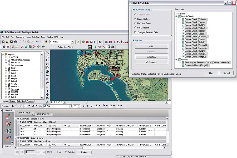Toggle bold text in Drawing toolbar

tap(83, 106)
